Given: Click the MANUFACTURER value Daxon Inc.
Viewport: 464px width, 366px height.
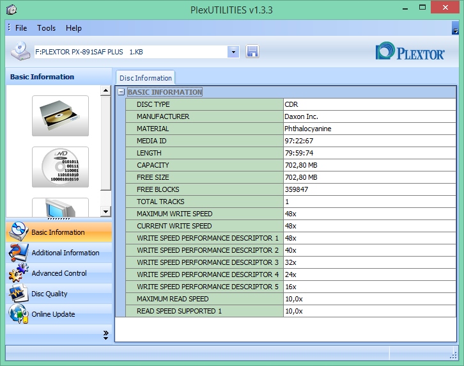Looking at the screenshot, I should coord(301,116).
